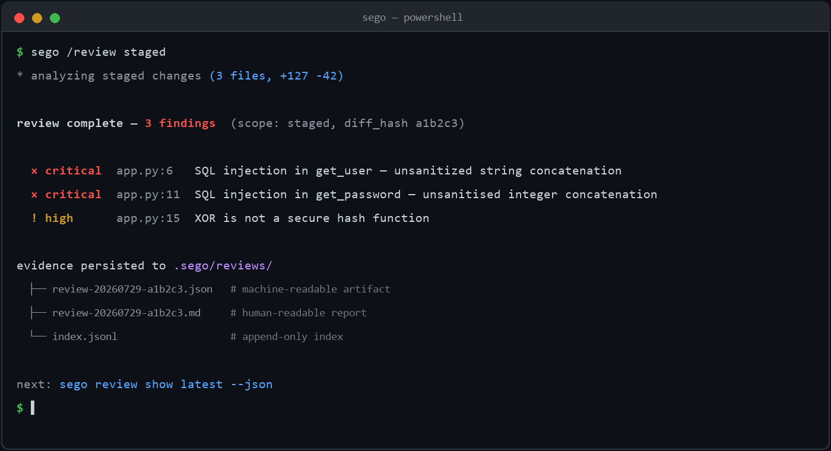Click the blue 3 files, +127 -42 summary
The image size is (831, 451).
[277, 76]
